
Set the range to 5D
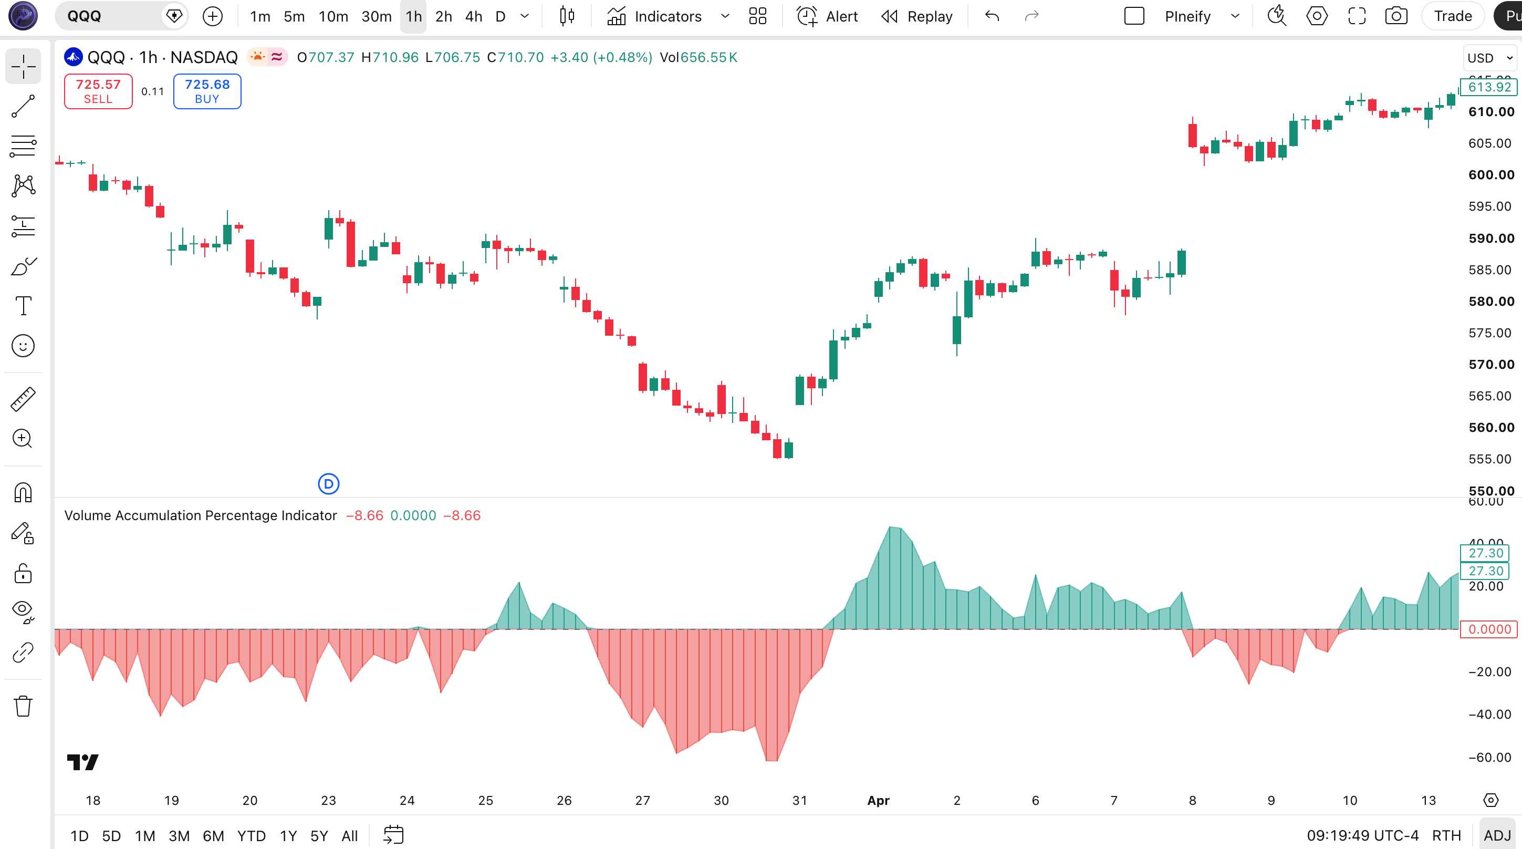click(x=111, y=836)
